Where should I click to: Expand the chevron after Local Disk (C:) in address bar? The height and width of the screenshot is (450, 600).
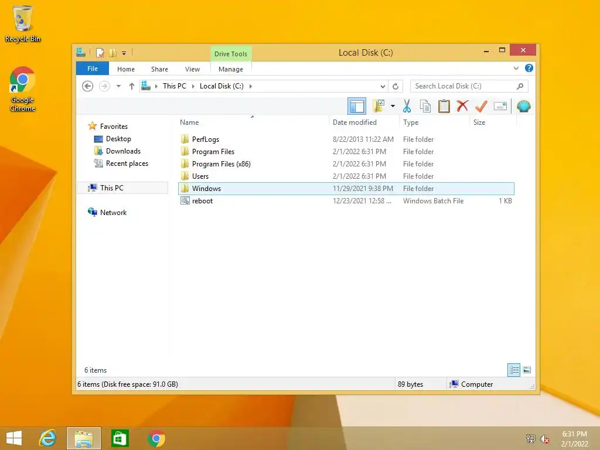250,86
